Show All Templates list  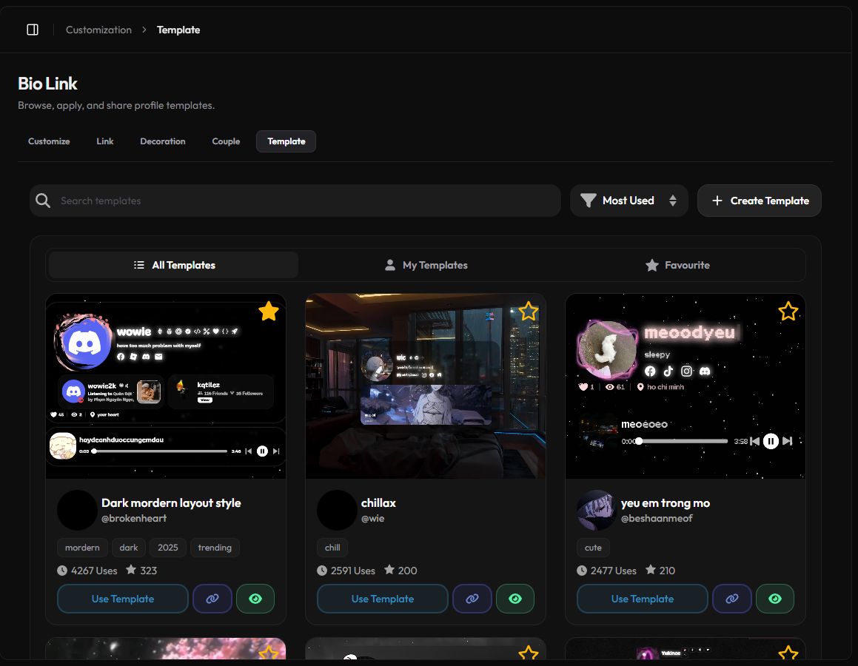coord(174,265)
